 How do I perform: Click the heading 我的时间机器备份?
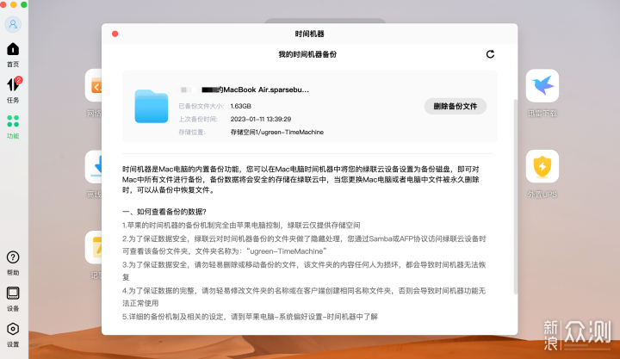(307, 54)
